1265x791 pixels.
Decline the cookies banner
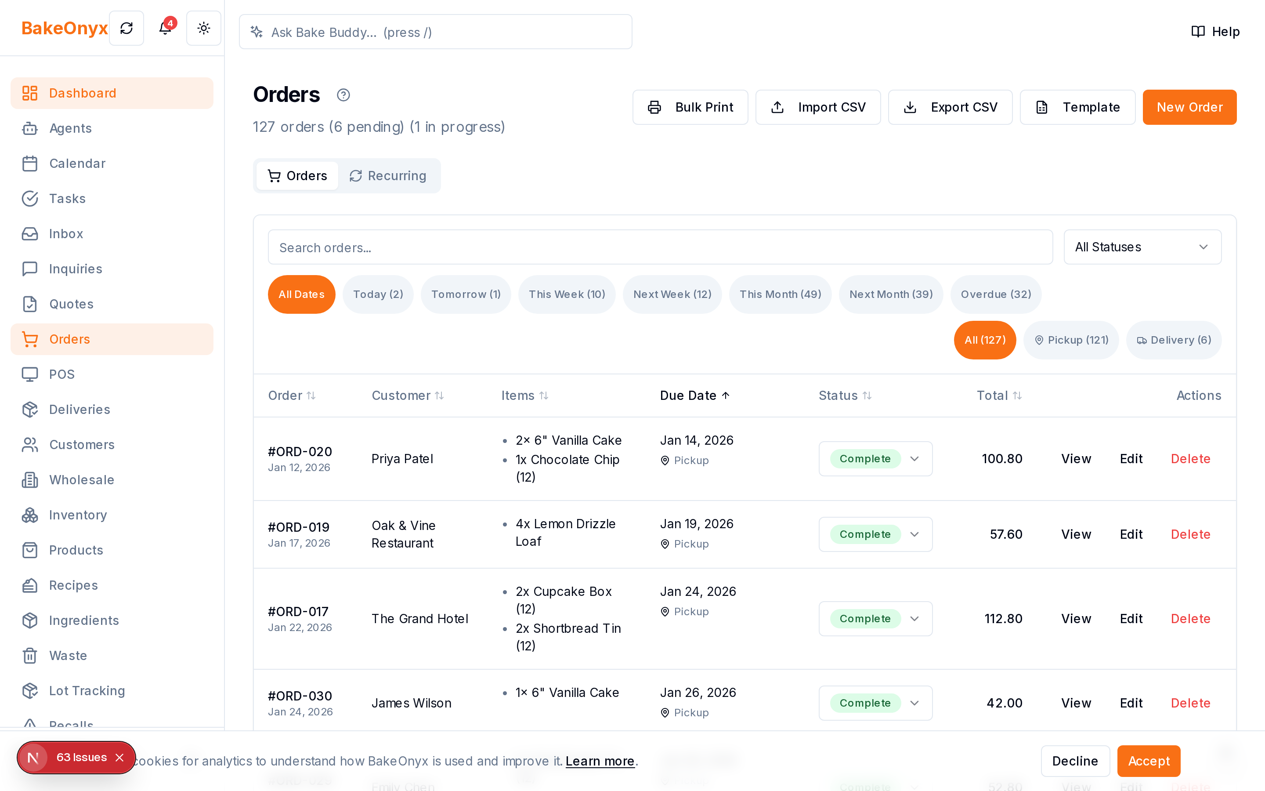coord(1075,761)
